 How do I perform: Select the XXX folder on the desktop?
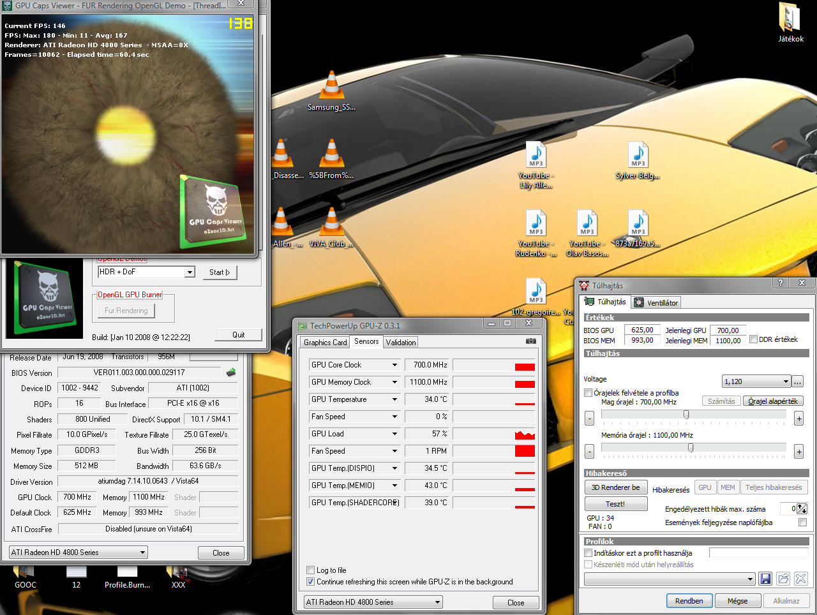[178, 578]
